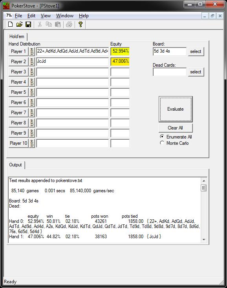Switch to the Hold'em tab
Image resolution: width=227 pixels, height=288 pixels.
17,36
